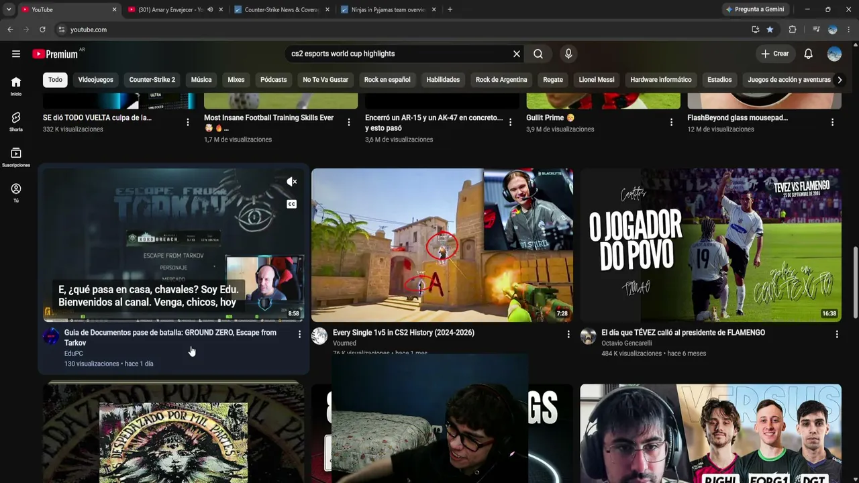Viewport: 859px width, 483px height.
Task: Click the Pregunta a Gemini button
Action: 754,9
